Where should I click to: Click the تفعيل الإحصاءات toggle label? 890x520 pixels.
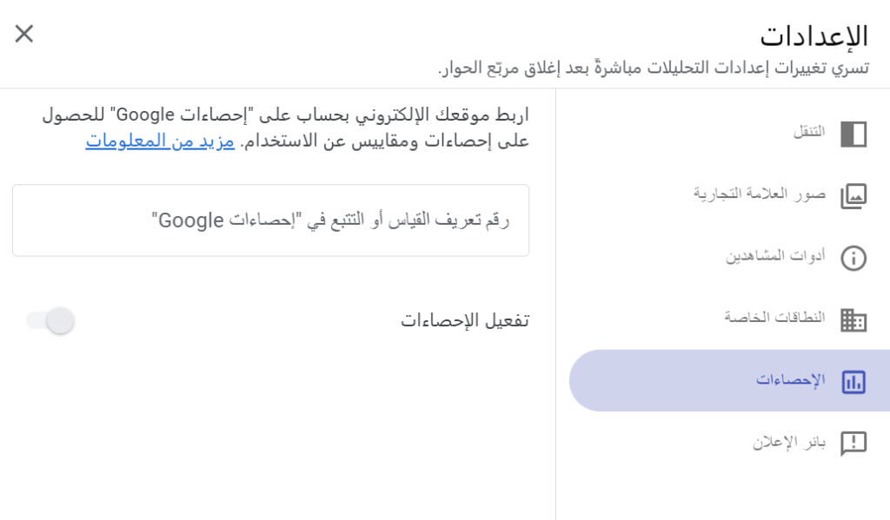(x=464, y=320)
